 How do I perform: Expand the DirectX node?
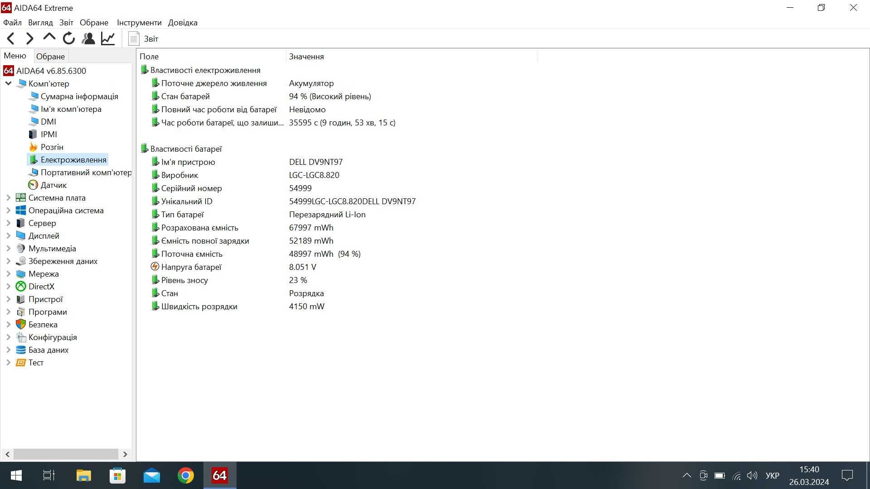[8, 287]
